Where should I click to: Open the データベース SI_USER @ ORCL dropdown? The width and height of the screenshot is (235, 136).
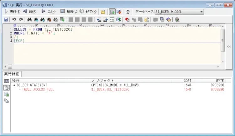pyautogui.click(x=201, y=12)
